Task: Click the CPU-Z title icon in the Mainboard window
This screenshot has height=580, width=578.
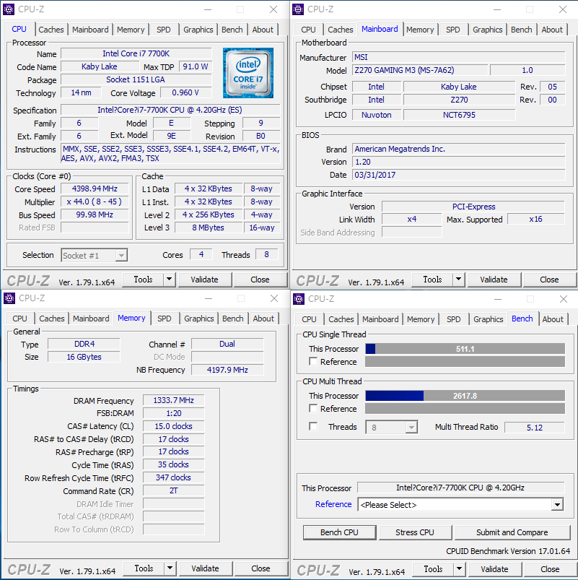Action: point(297,9)
